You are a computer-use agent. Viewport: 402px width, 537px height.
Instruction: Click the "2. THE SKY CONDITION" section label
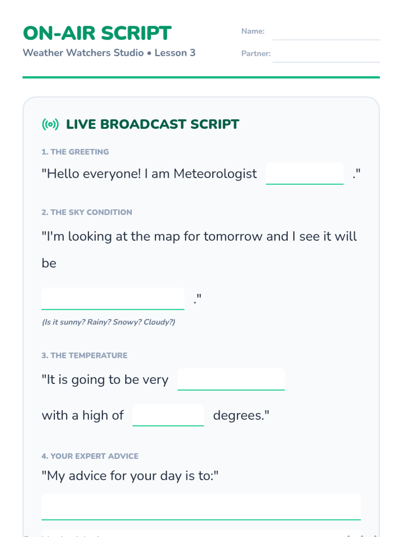87,212
